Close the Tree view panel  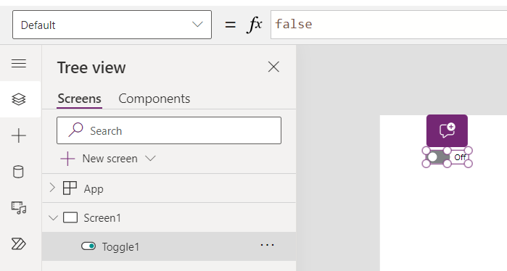(x=273, y=67)
